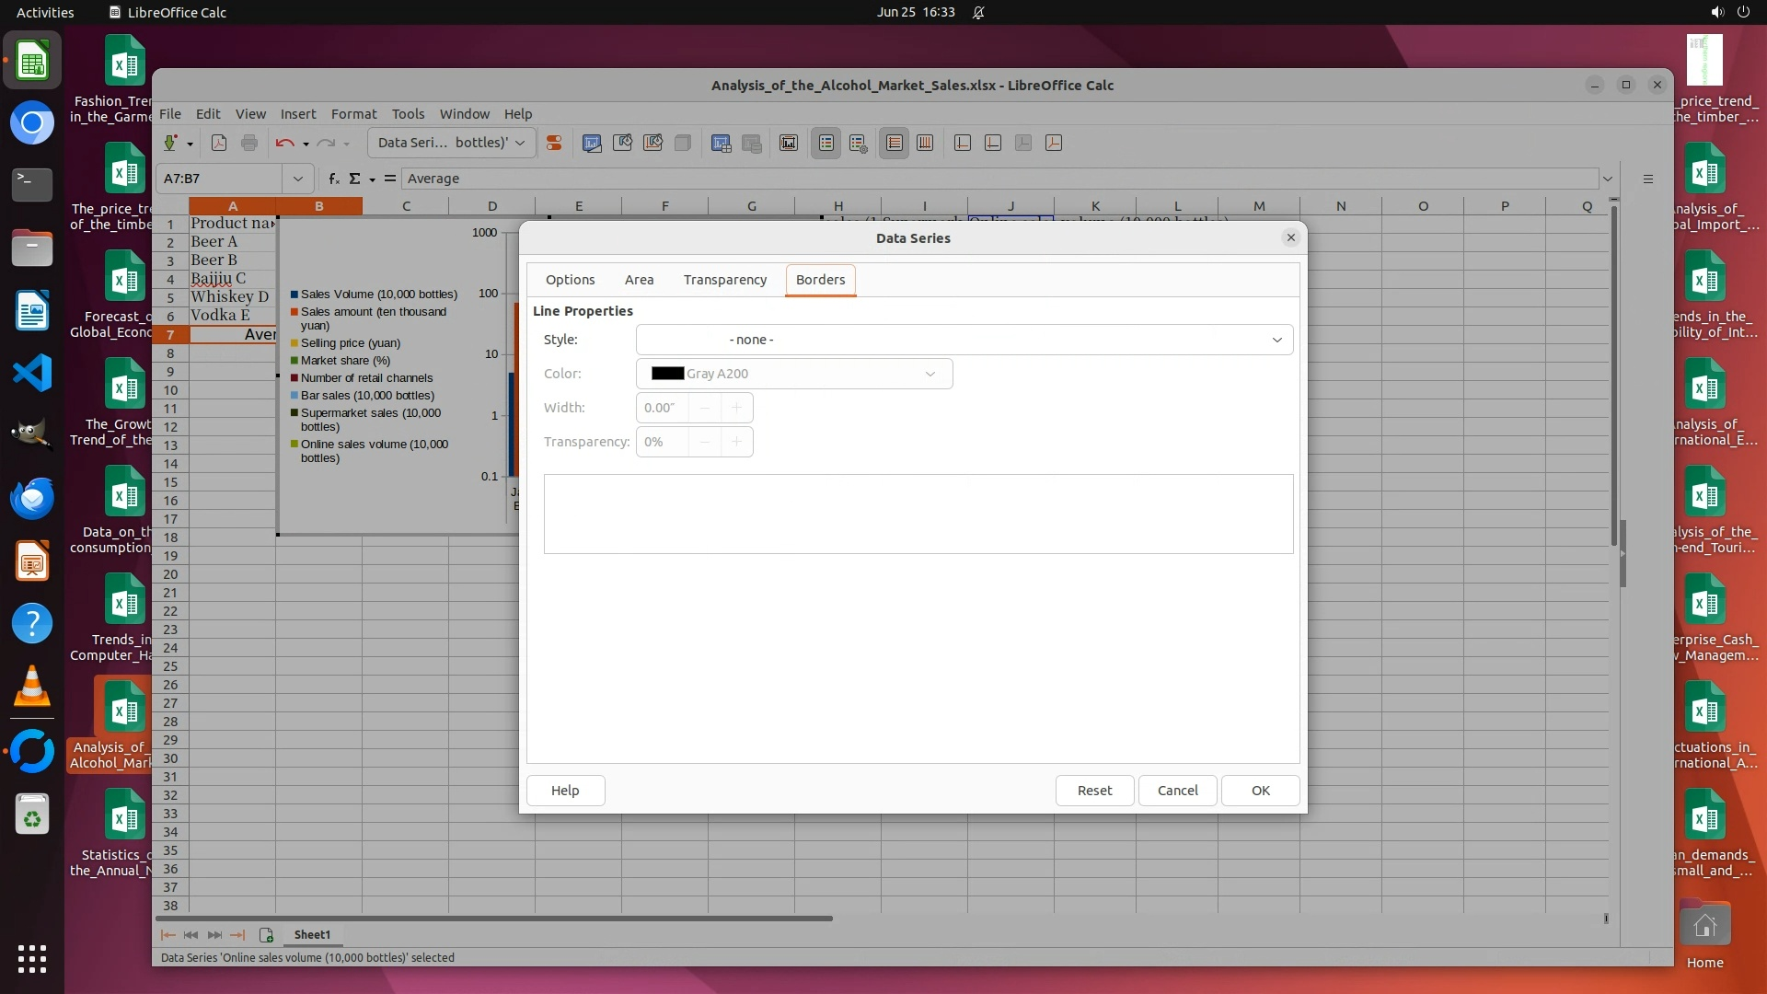1767x994 pixels.
Task: Switch to the Area tab
Action: tap(639, 280)
